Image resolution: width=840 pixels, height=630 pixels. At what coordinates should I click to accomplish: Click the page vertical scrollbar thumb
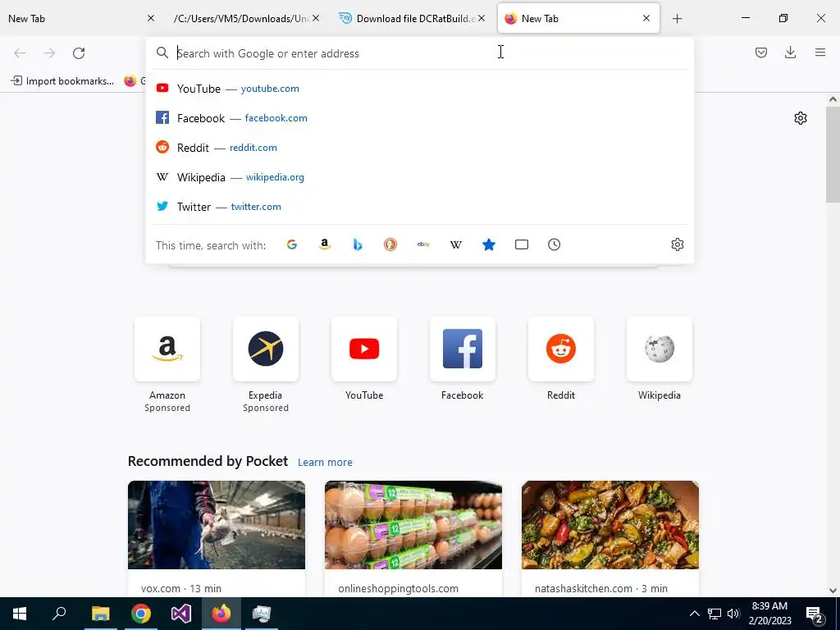click(833, 154)
